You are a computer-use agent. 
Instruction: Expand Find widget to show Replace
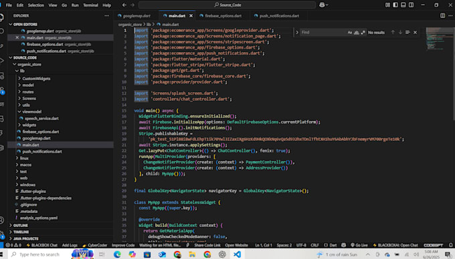(297, 33)
